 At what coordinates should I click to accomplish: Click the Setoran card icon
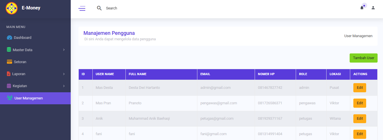tap(9, 62)
